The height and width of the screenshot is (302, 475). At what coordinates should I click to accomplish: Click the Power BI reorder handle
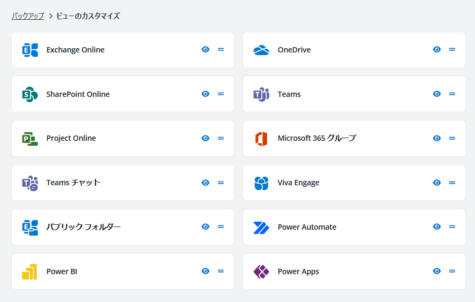tap(221, 271)
